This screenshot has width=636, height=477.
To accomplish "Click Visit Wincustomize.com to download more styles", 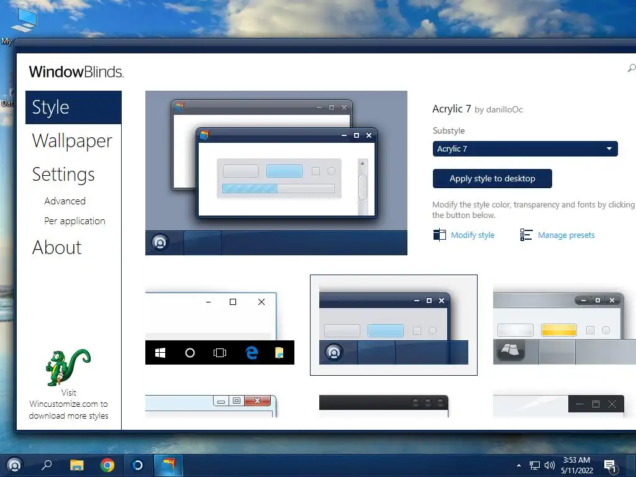I will pos(68,404).
